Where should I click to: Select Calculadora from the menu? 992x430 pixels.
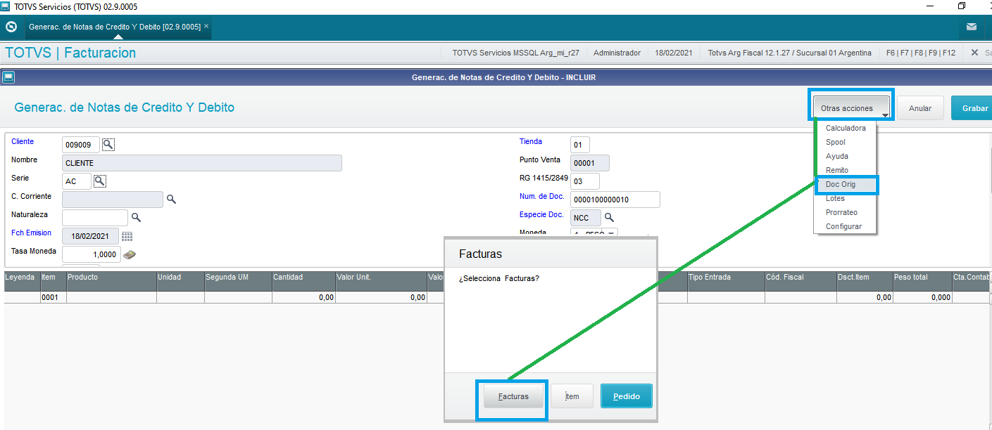pyautogui.click(x=846, y=129)
